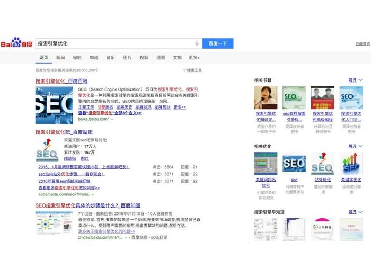Expand the 搜索引擎早知道 section
Viewport: 371px width, 278px height.
click(355, 212)
